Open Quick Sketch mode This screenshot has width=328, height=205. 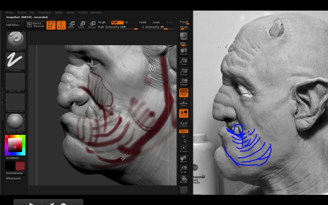36,25
